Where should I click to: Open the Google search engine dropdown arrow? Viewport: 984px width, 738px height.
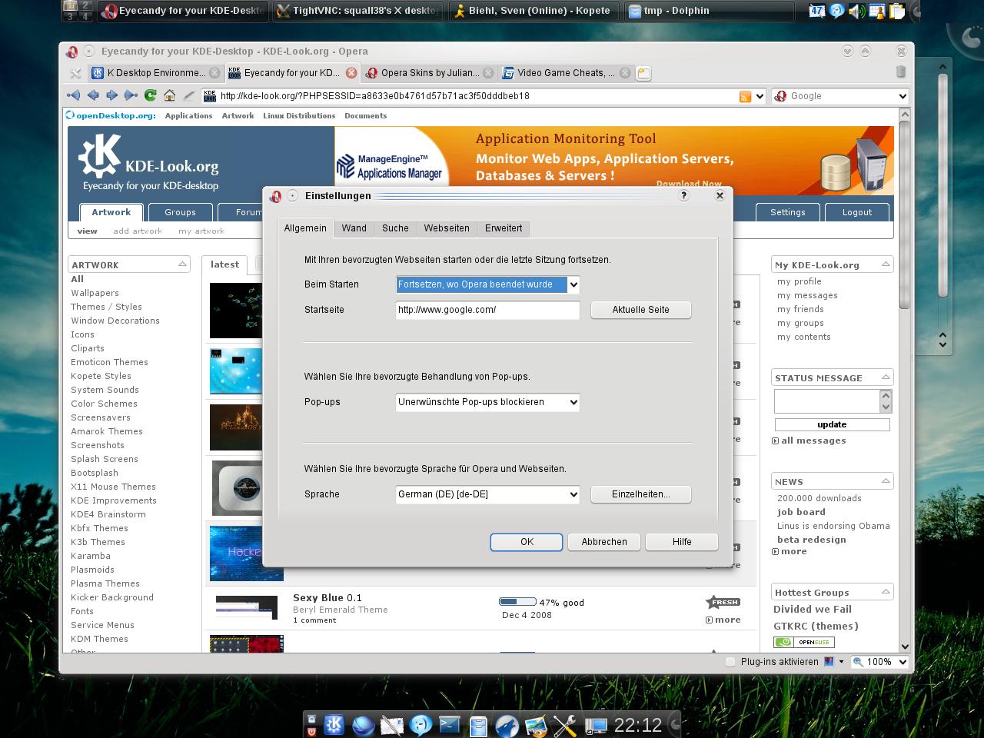pyautogui.click(x=903, y=96)
